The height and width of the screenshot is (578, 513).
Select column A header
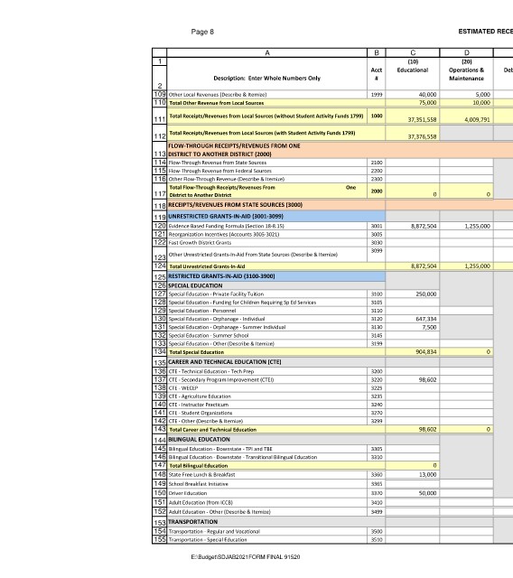267,52
